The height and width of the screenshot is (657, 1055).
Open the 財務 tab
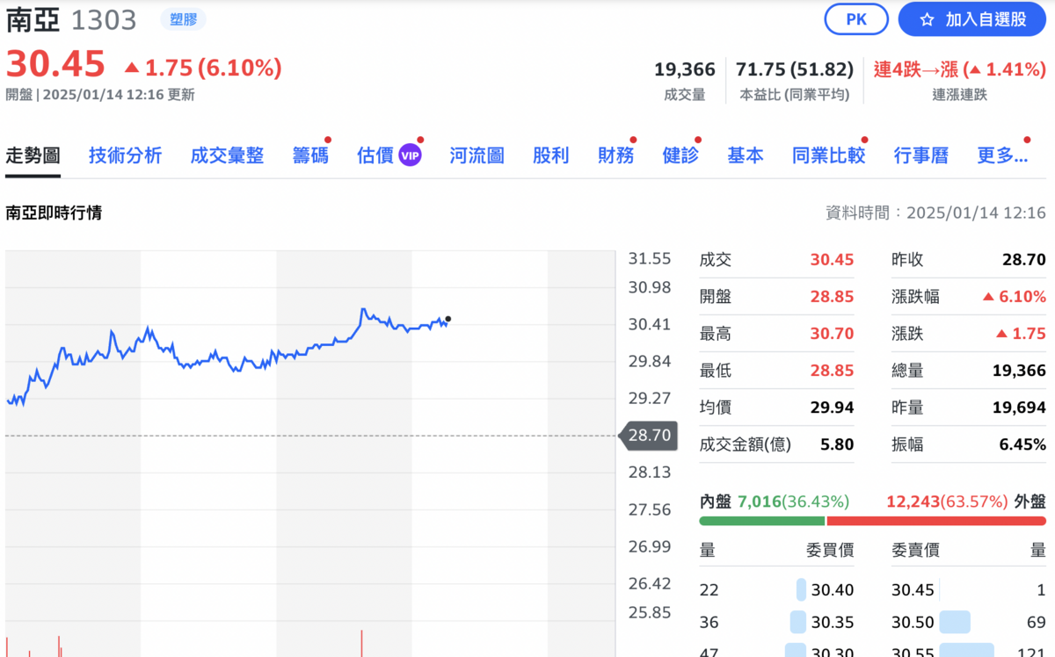pos(615,155)
